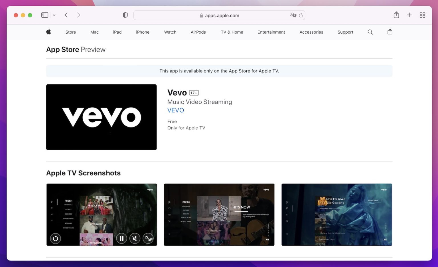Open the VEVO developer link

[x=176, y=110]
